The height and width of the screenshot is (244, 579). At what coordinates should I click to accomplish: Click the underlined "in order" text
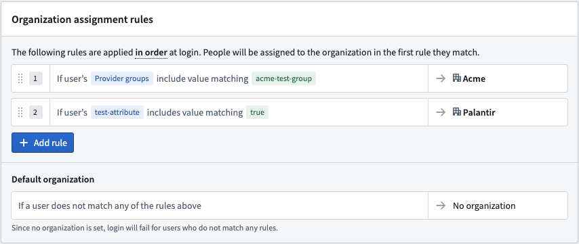(151, 52)
